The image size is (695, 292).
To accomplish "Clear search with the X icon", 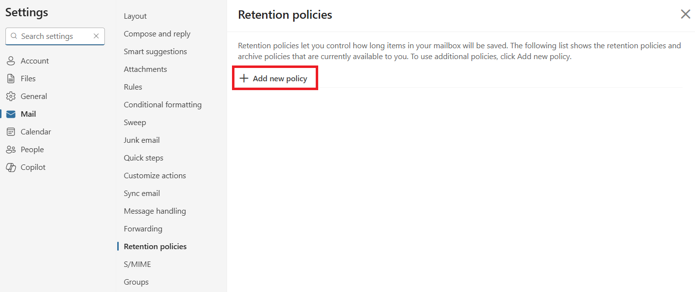I will (96, 36).
